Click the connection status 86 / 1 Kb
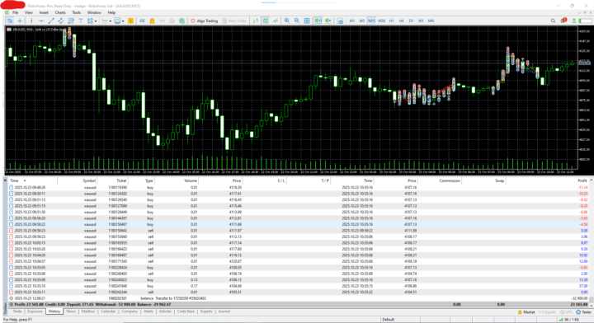Image resolution: width=594 pixels, height=323 pixels. (x=569, y=320)
